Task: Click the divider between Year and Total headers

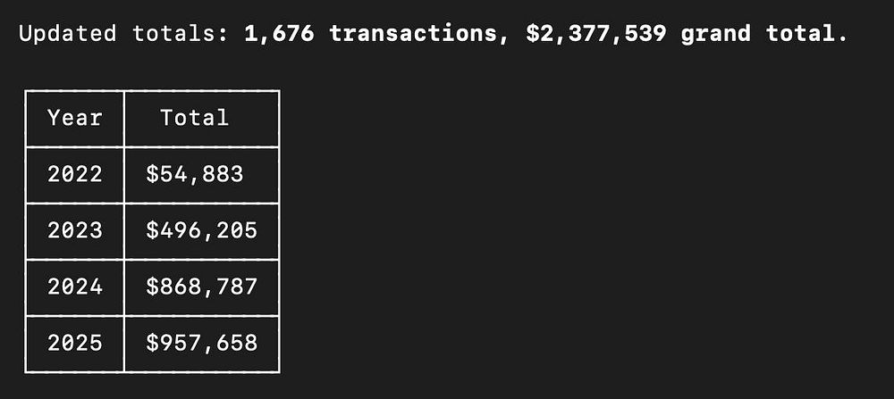Action: pos(123,119)
